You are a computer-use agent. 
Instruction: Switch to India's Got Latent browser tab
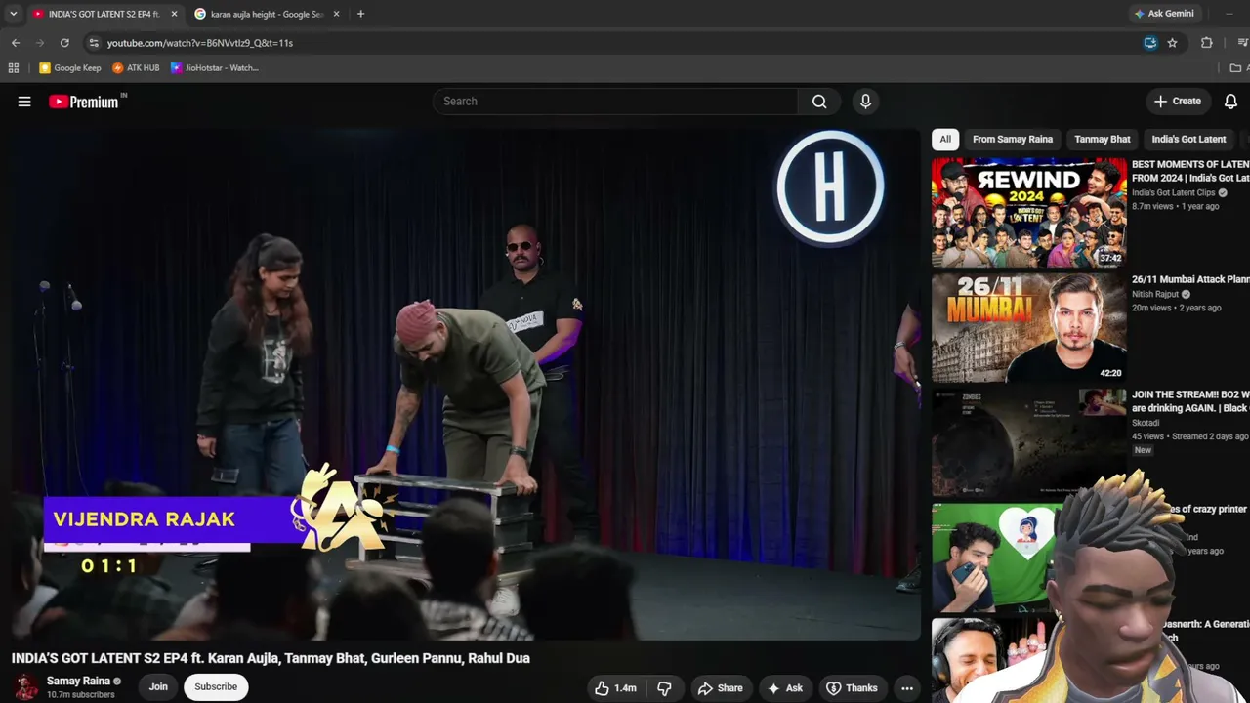pyautogui.click(x=104, y=14)
